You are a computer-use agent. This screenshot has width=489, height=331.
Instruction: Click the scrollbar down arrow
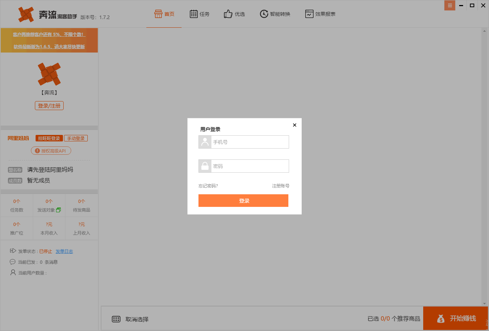click(484, 303)
